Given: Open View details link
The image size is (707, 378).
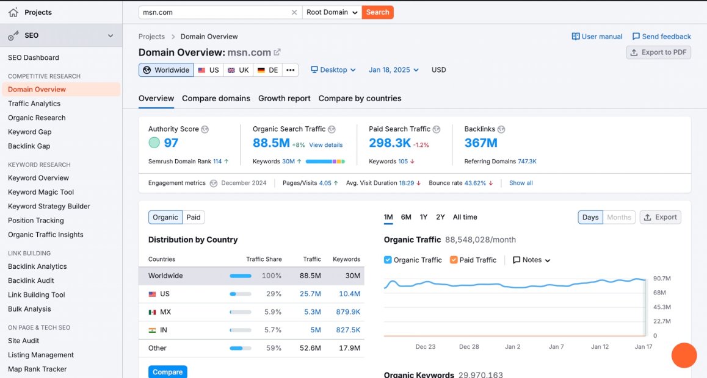Looking at the screenshot, I should coord(325,145).
